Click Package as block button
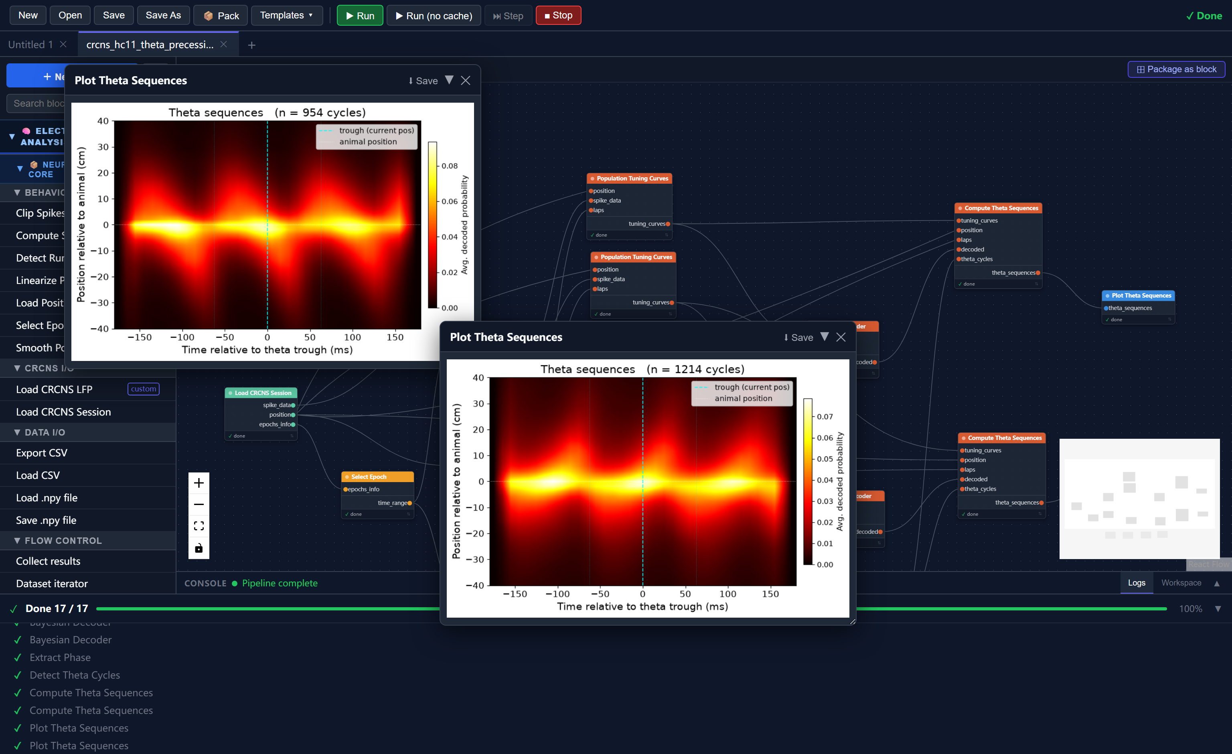 tap(1176, 69)
